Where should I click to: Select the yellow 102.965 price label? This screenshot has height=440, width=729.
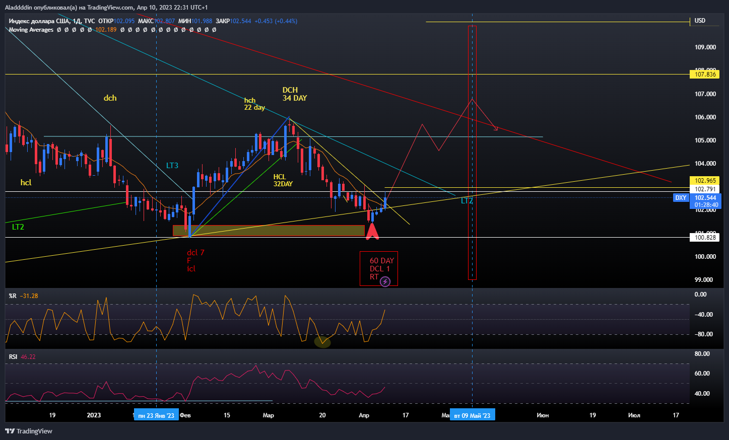(x=705, y=181)
